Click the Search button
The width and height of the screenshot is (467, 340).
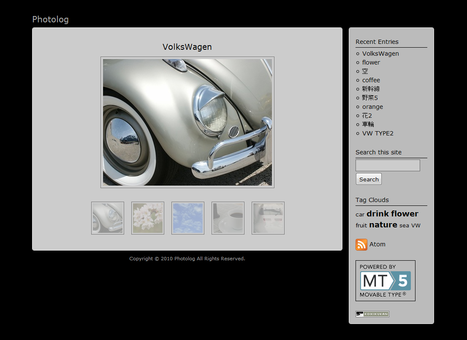point(369,179)
